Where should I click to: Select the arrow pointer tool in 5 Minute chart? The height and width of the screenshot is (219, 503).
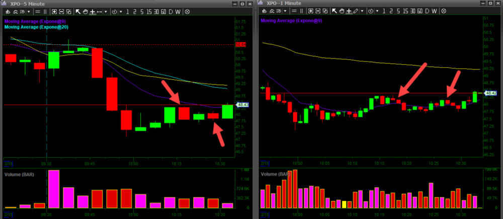click(78, 11)
